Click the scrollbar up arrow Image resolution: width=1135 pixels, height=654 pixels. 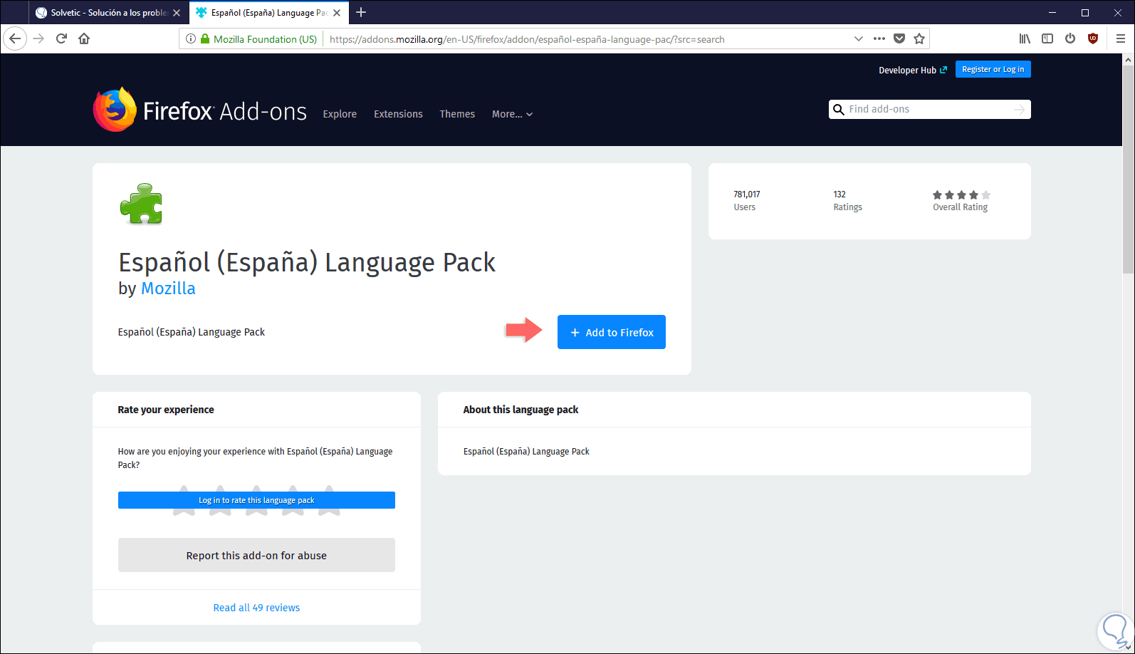(1128, 60)
